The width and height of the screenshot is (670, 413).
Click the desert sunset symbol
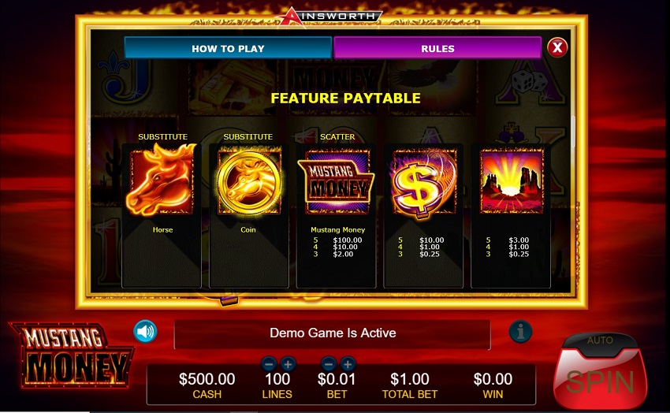[x=512, y=181]
